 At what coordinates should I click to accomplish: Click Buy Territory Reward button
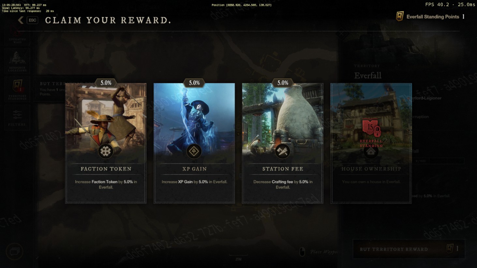point(409,249)
